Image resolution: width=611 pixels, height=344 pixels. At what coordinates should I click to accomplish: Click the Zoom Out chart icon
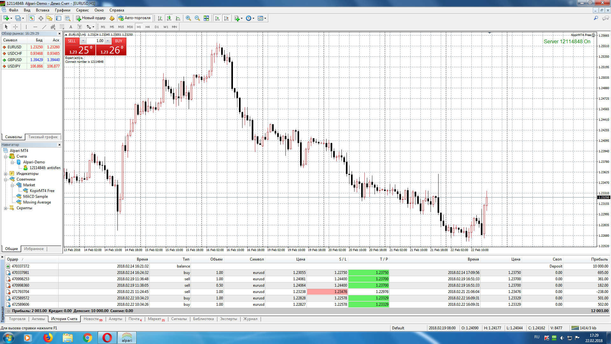[197, 18]
